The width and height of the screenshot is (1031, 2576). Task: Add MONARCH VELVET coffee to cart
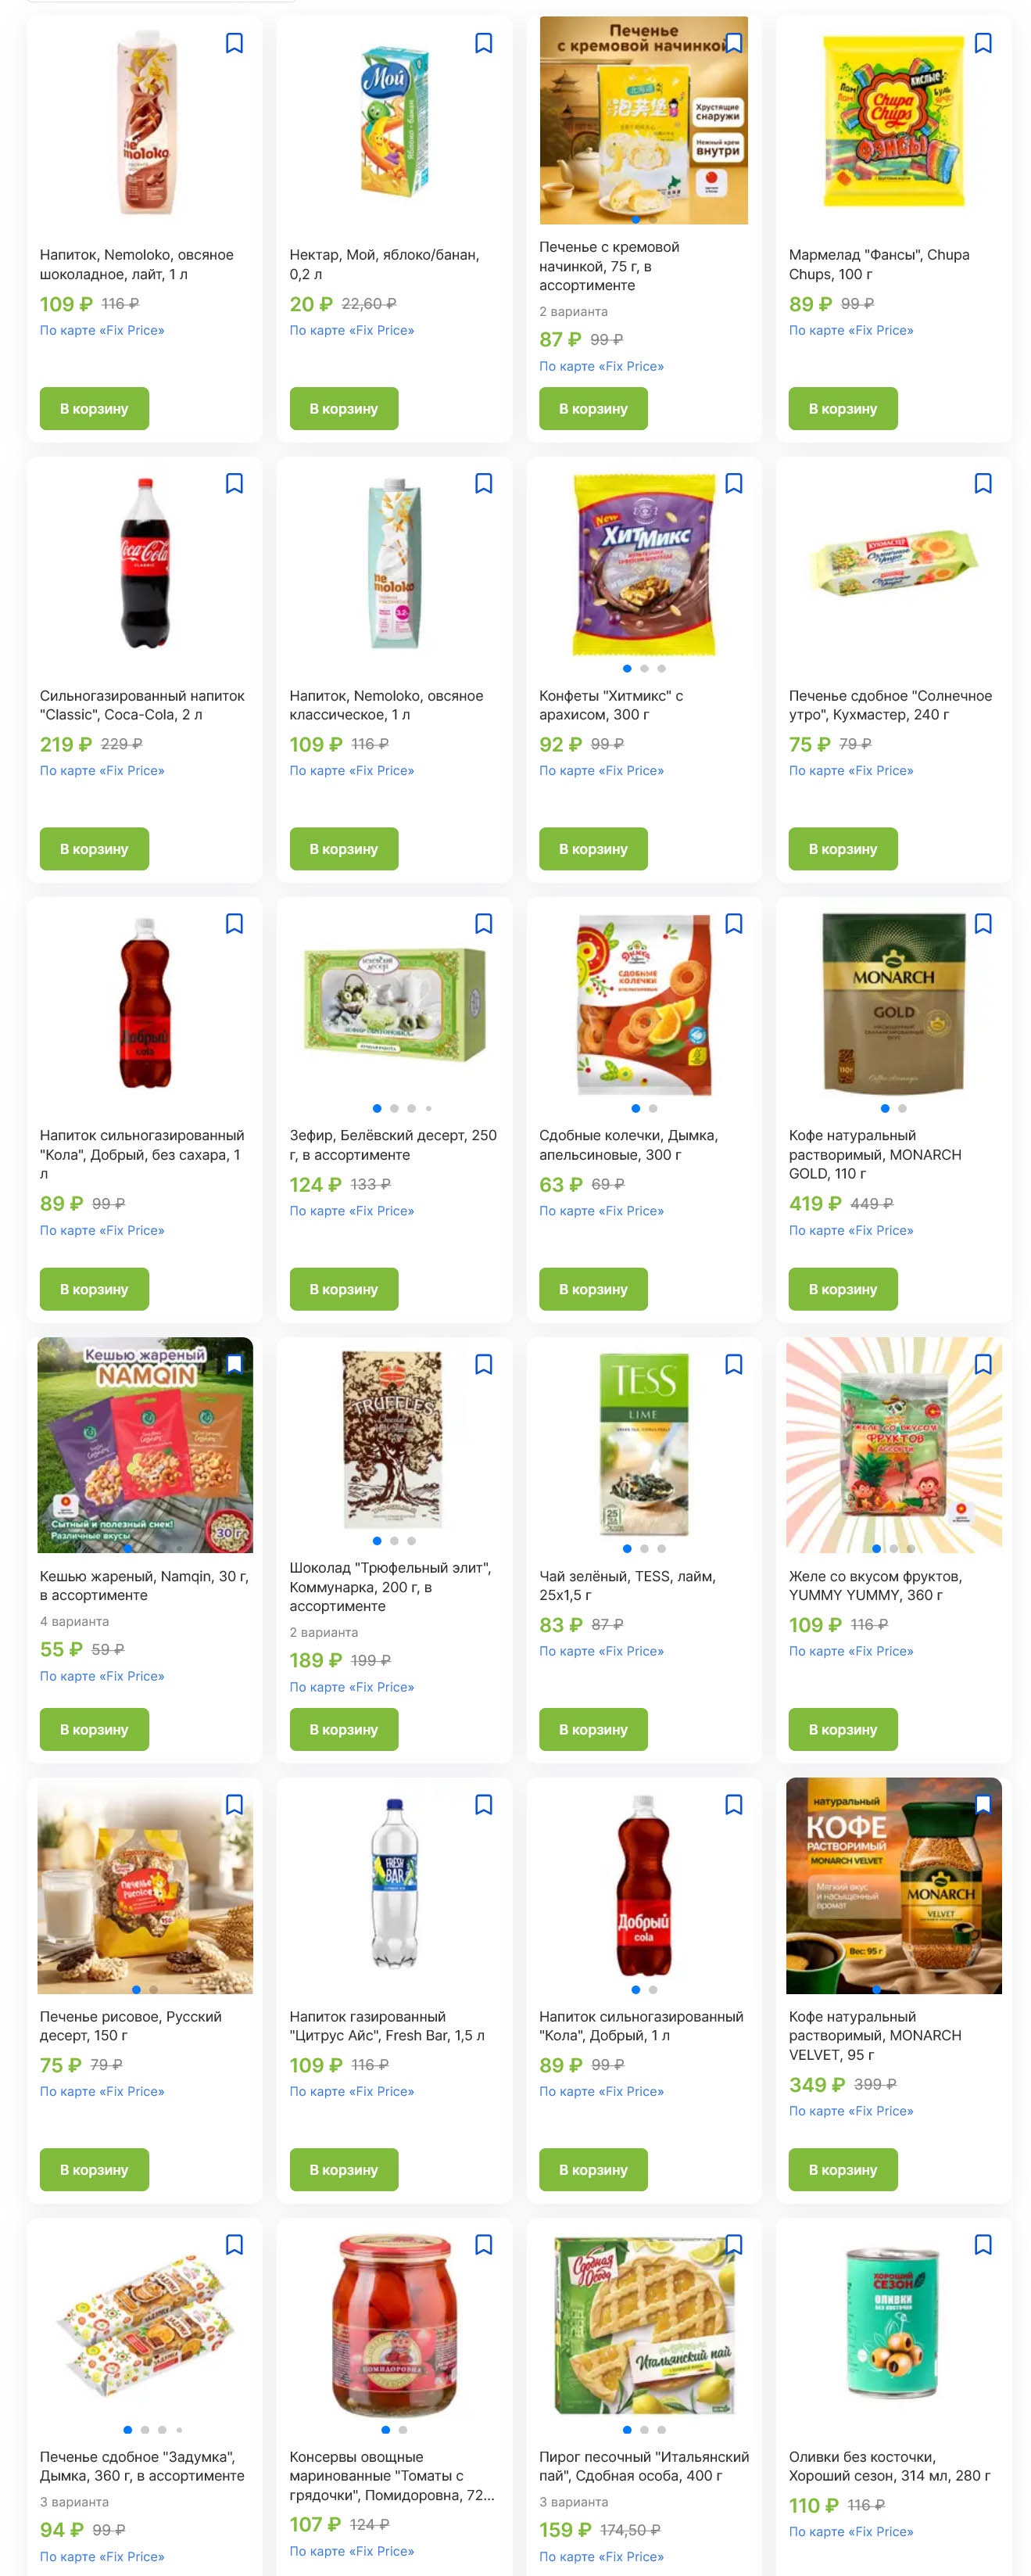pos(843,2169)
